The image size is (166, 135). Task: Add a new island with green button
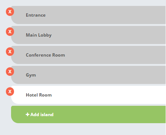pyautogui.click(x=88, y=114)
